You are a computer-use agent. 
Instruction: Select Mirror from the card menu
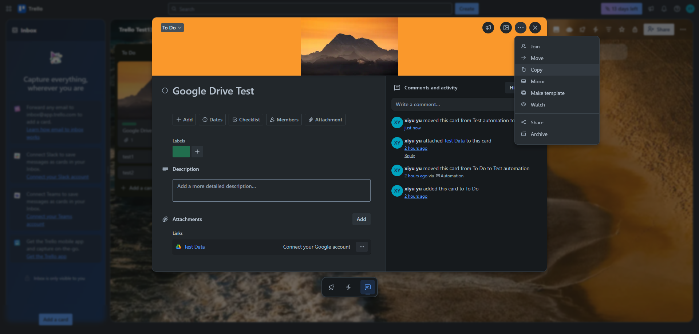point(557,81)
